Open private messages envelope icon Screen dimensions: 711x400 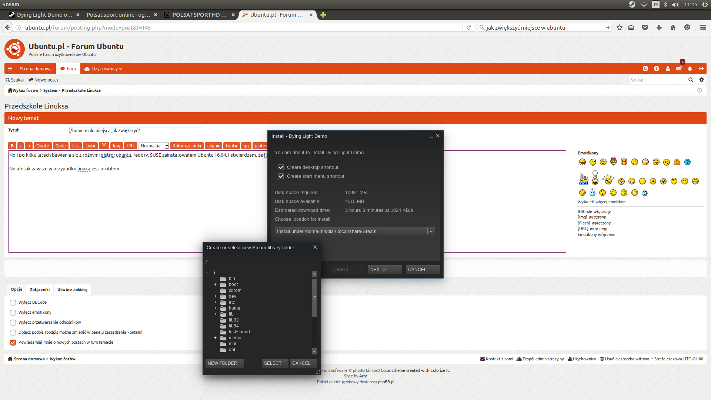pos(679,69)
